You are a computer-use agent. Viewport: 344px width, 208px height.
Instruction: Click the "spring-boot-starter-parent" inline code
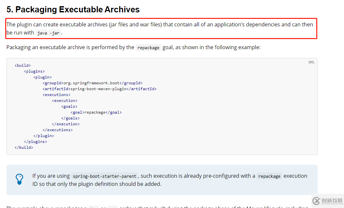104,176
